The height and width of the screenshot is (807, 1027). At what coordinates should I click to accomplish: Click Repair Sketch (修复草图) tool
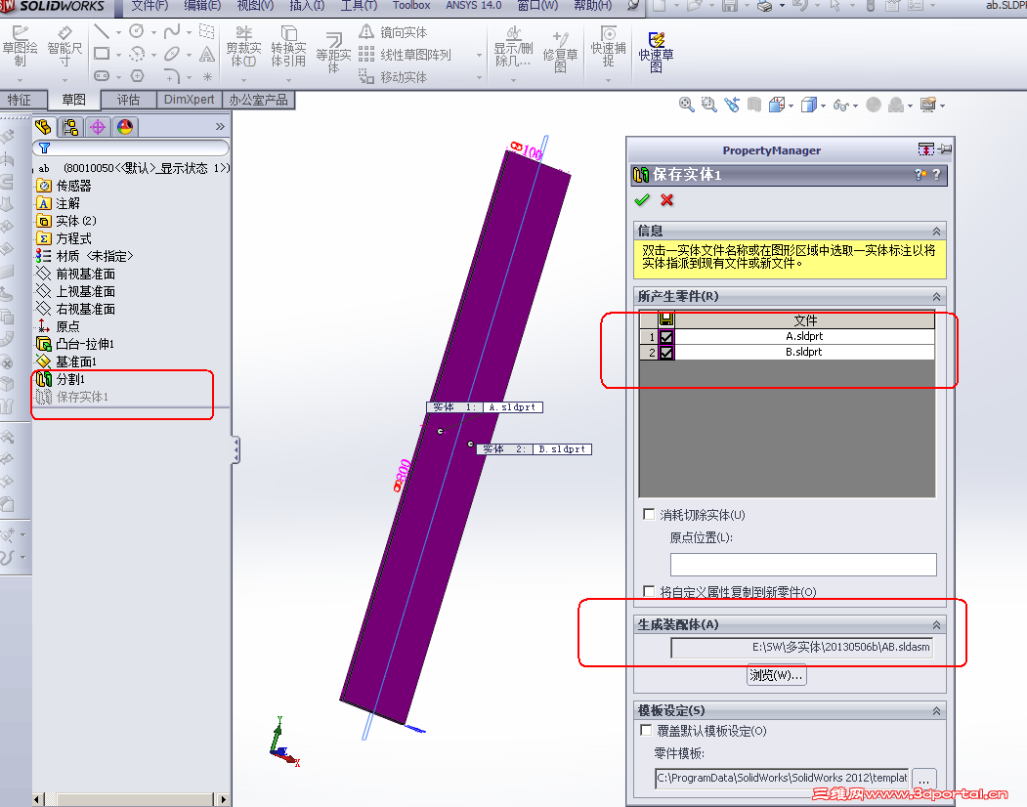(x=560, y=51)
